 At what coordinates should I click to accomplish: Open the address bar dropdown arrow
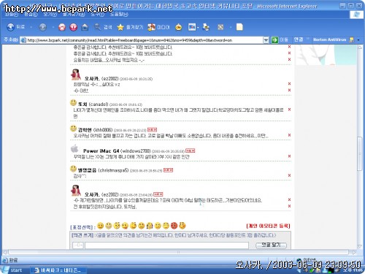tap(266, 40)
